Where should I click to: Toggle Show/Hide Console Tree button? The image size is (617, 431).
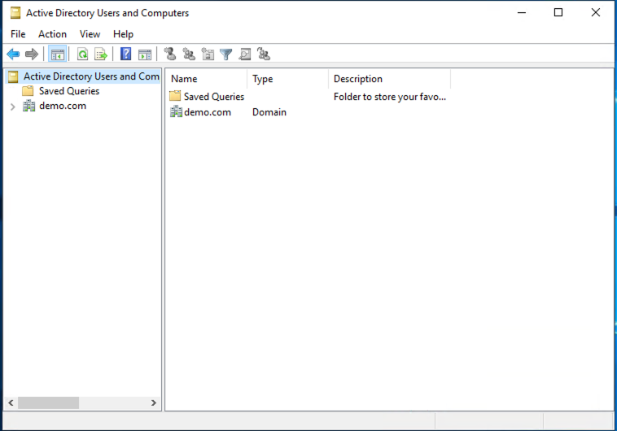click(58, 54)
